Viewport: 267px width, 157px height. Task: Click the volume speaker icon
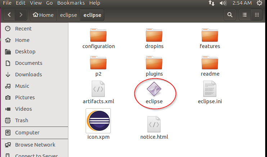click(223, 3)
